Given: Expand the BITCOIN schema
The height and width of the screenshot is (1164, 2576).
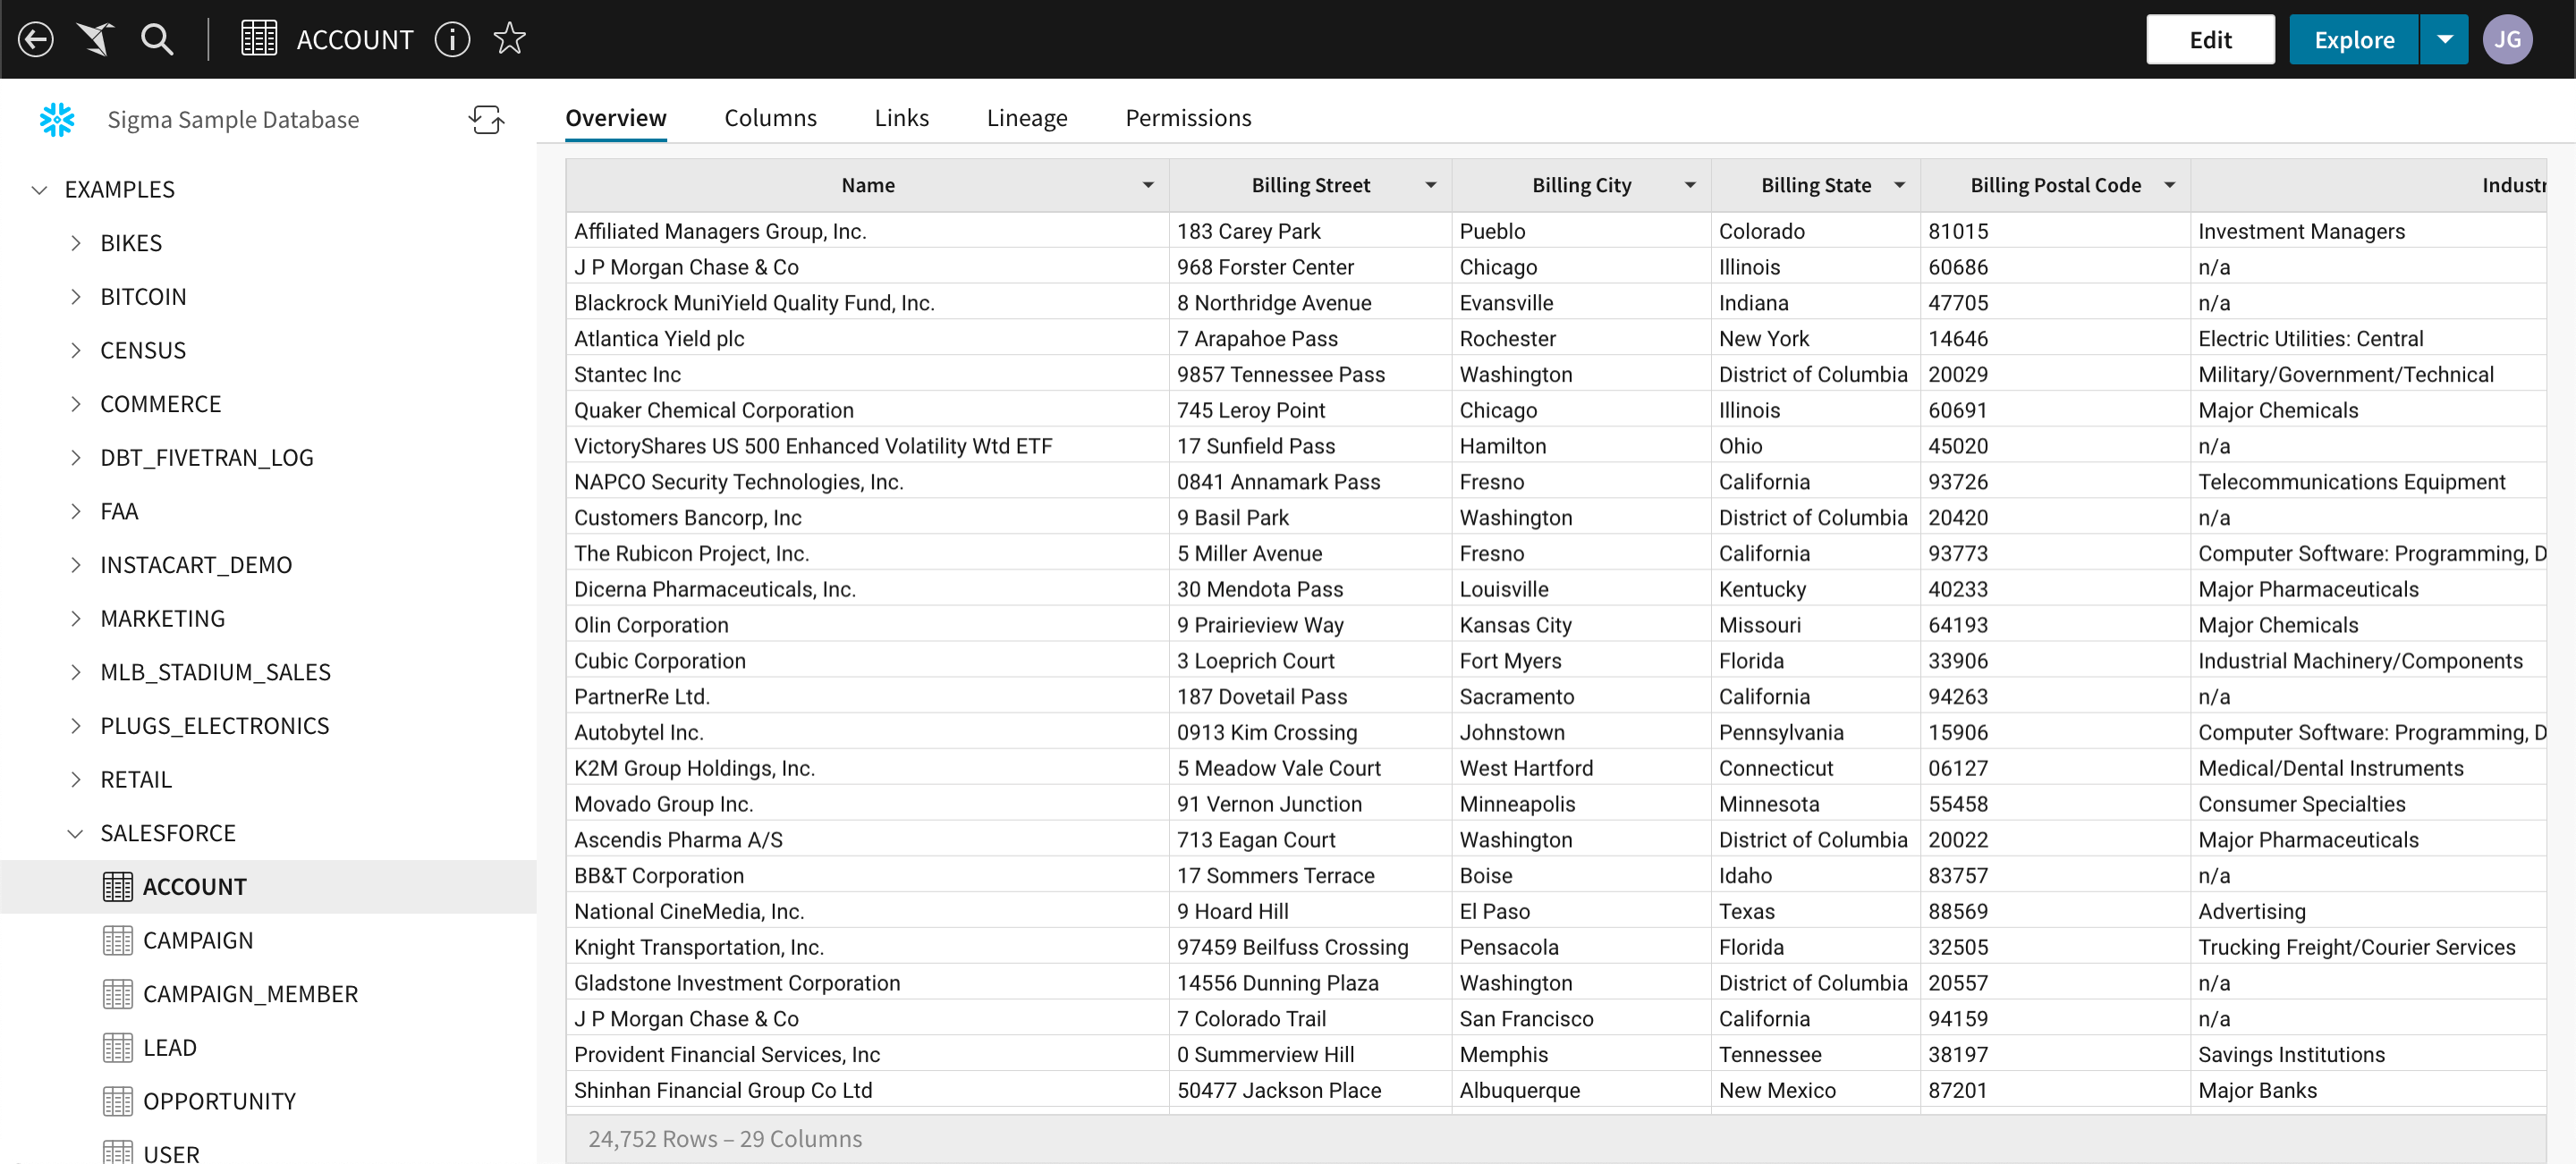Looking at the screenshot, I should [x=76, y=298].
